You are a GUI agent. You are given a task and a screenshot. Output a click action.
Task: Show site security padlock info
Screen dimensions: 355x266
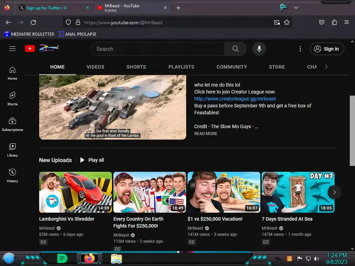coord(78,23)
